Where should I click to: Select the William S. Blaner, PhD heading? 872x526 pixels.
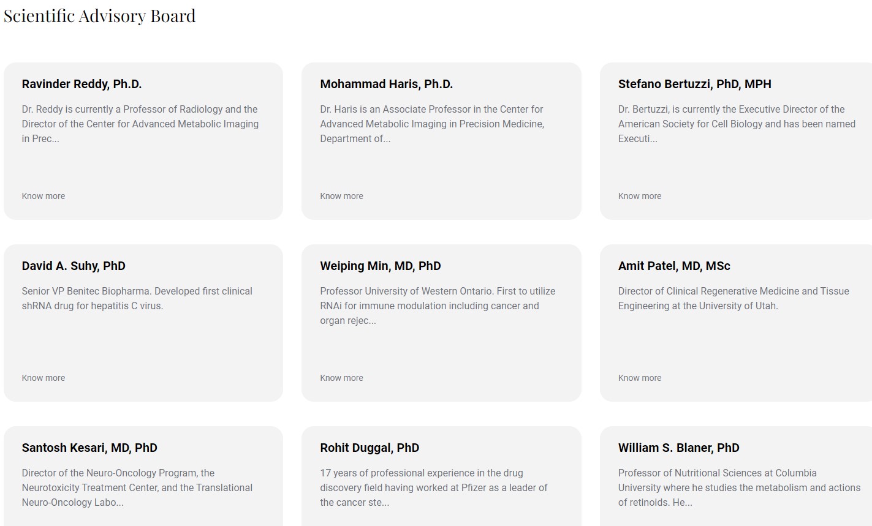click(679, 448)
